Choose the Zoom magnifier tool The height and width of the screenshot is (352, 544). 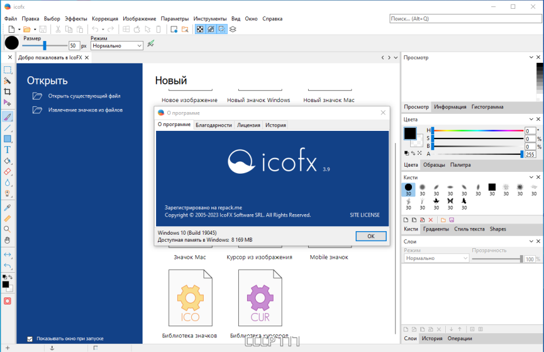[7, 229]
